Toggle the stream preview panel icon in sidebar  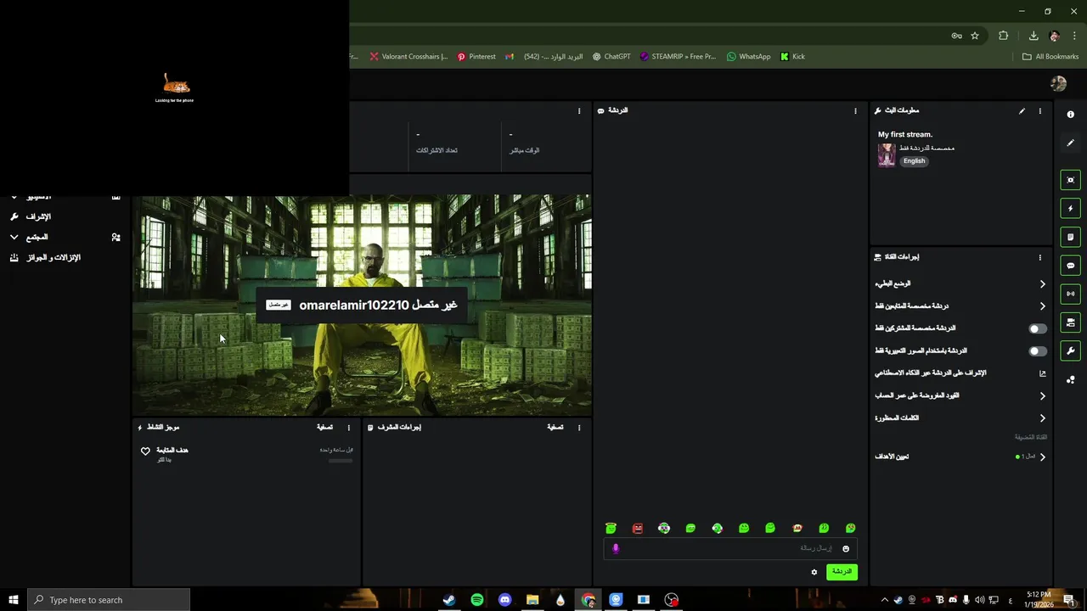pos(1070,180)
